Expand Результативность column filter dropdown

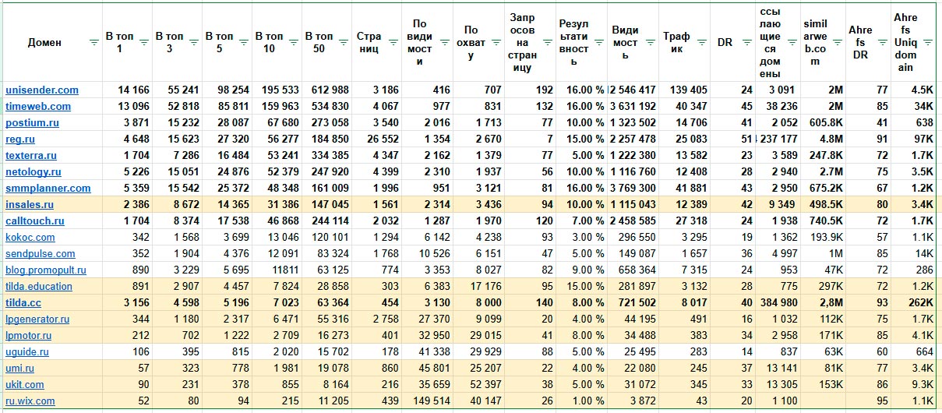[x=598, y=43]
